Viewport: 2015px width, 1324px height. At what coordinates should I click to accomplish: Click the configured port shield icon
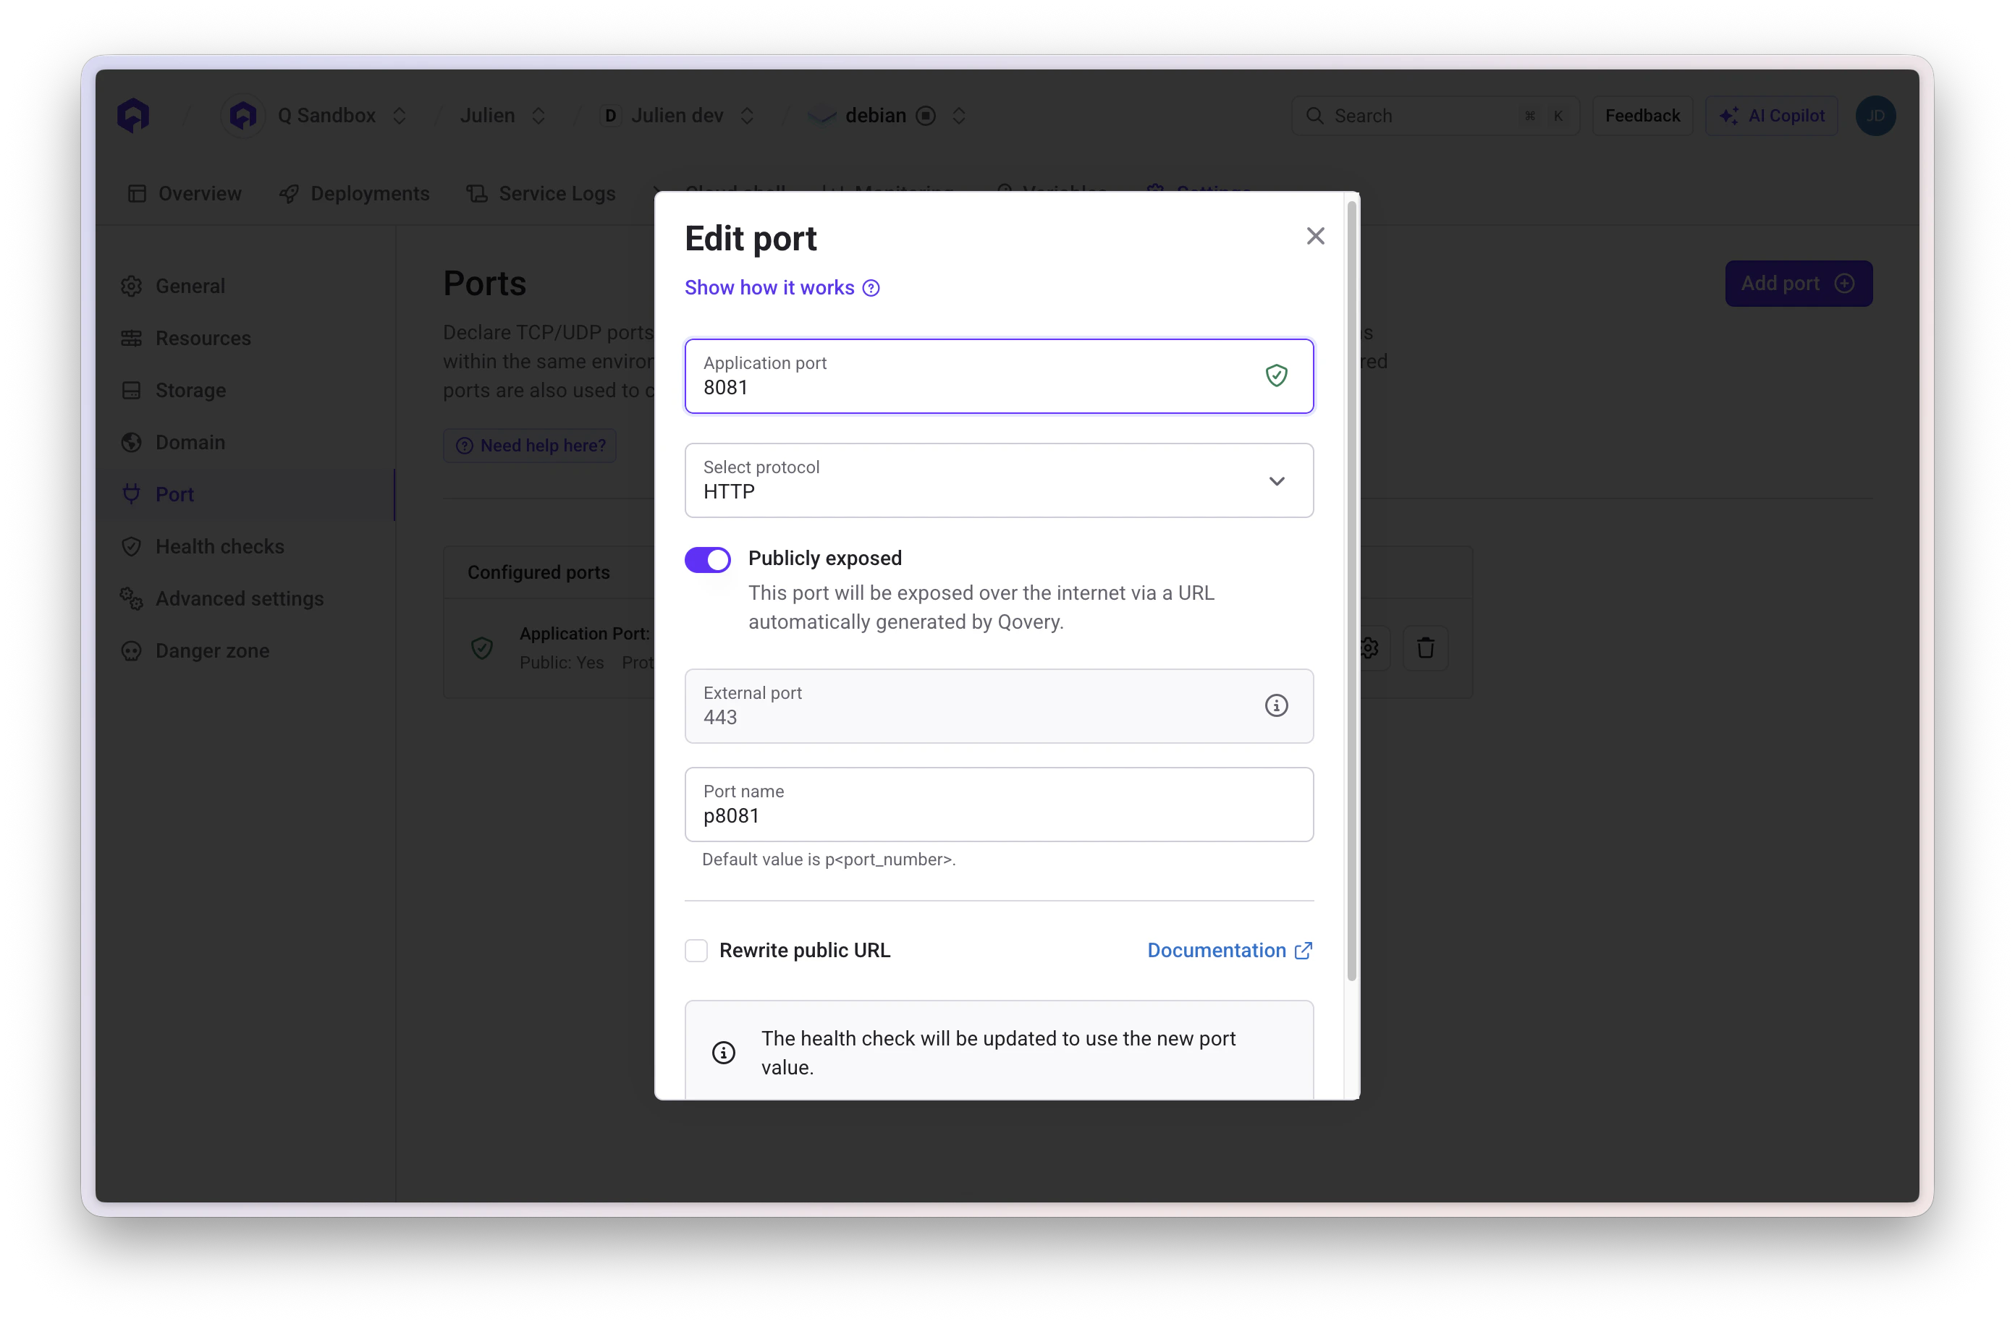click(482, 648)
